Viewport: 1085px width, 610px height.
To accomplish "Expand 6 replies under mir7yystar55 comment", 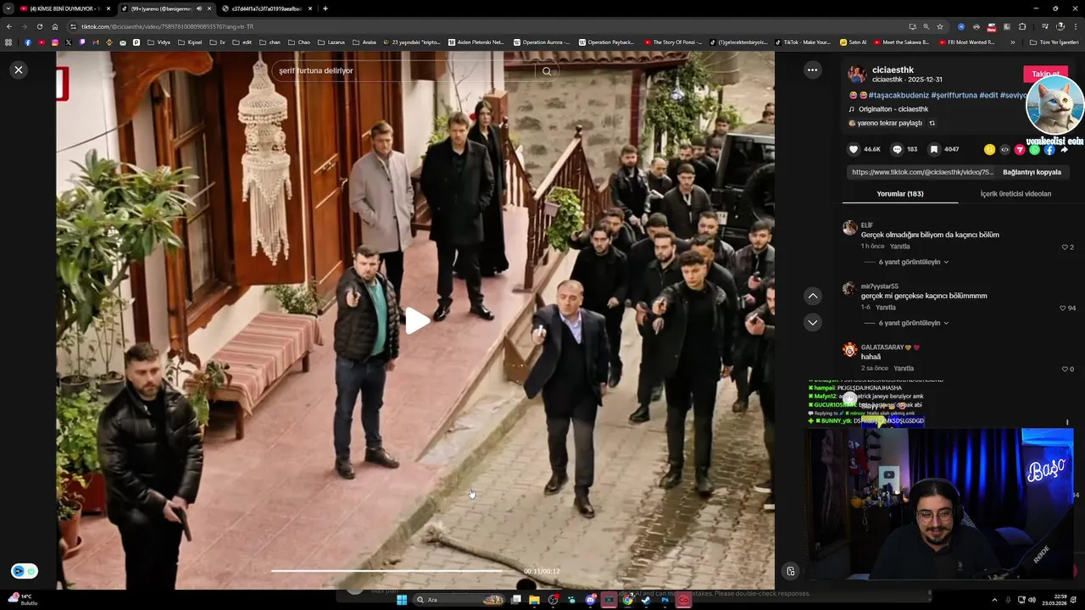I will tap(913, 323).
